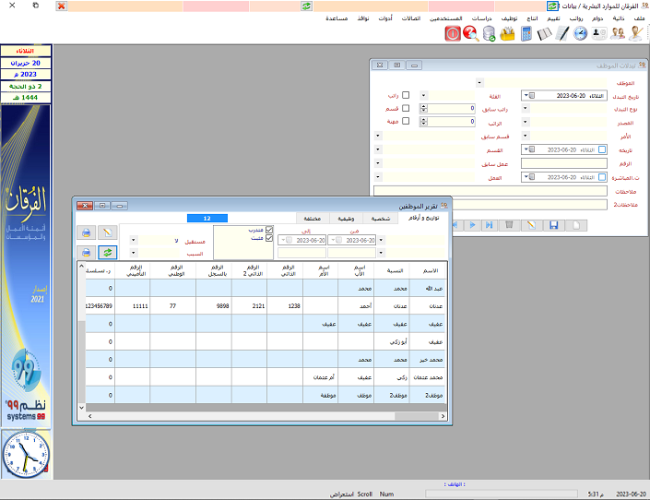Click the green refresh button in report
650x500 pixels.
tap(108, 252)
